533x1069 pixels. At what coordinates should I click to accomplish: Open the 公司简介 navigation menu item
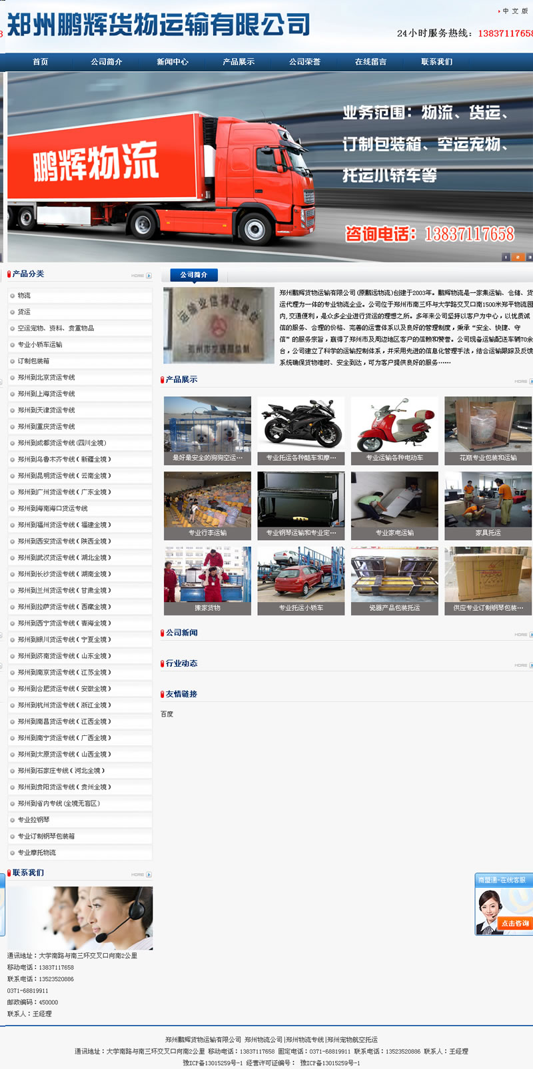pos(107,62)
